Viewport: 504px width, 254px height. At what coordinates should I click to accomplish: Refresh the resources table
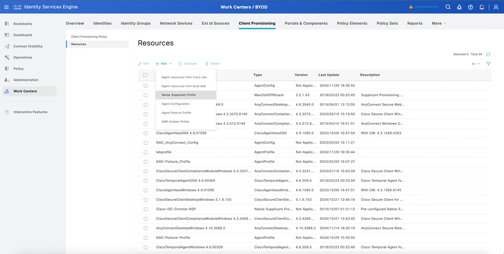488,55
